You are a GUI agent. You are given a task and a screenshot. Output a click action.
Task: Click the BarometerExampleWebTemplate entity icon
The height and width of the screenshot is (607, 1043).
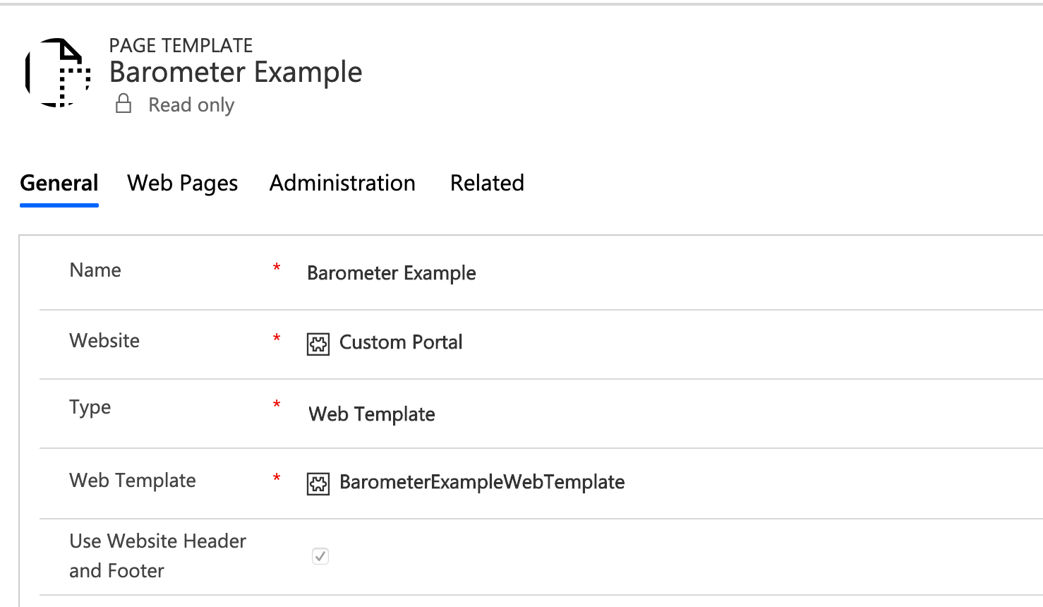[318, 483]
